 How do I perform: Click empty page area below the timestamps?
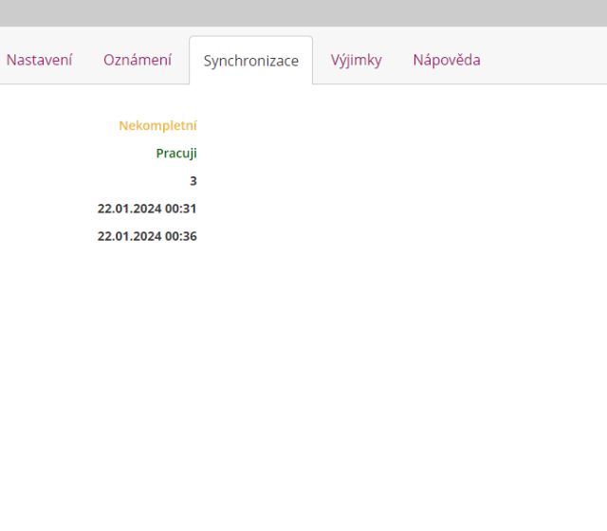303,379
